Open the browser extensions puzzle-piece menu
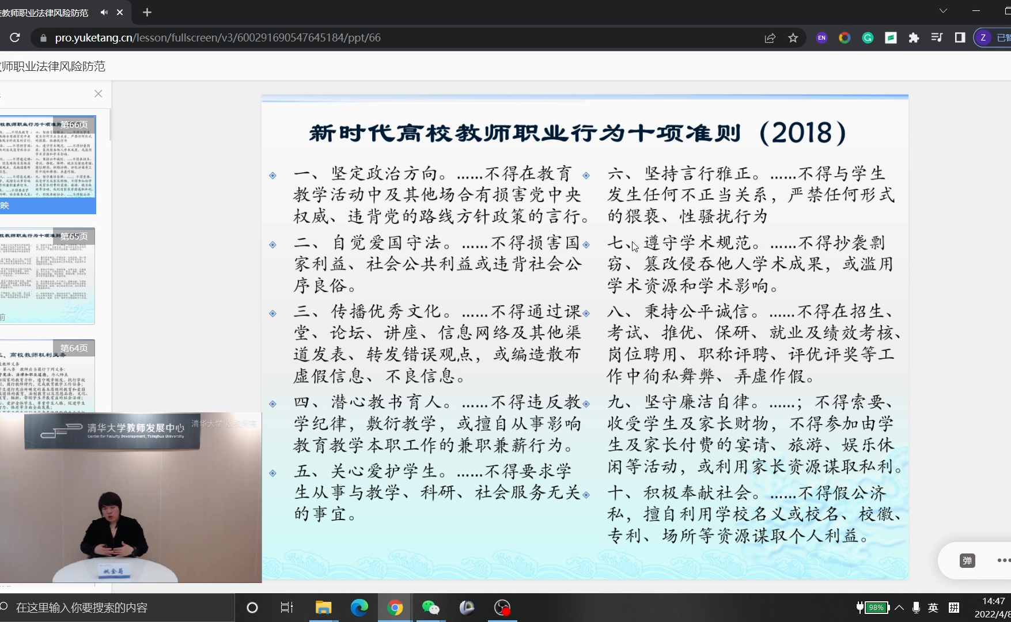Viewport: 1011px width, 622px height. (914, 37)
